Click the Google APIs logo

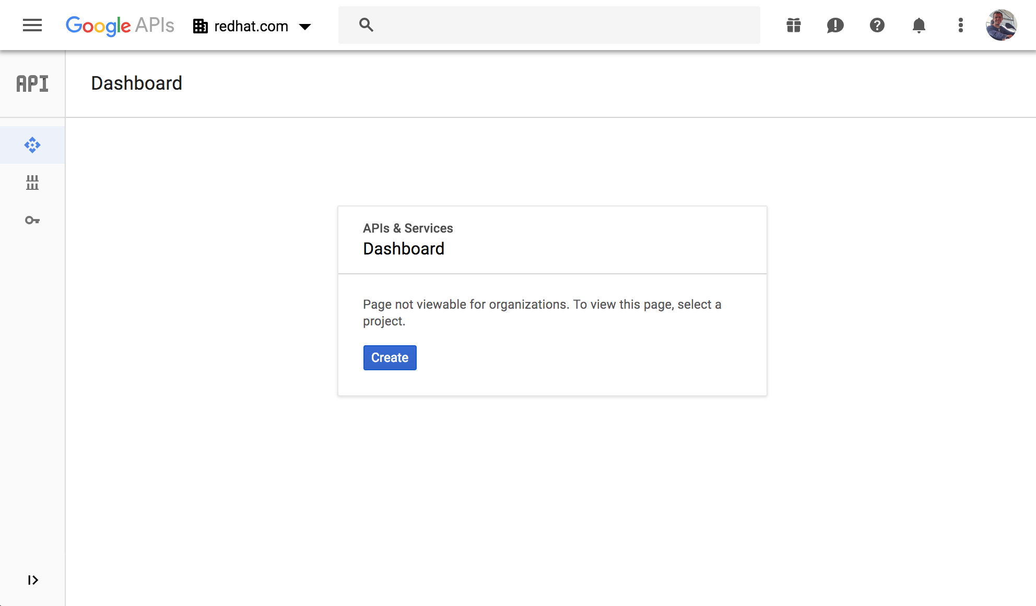click(x=120, y=25)
